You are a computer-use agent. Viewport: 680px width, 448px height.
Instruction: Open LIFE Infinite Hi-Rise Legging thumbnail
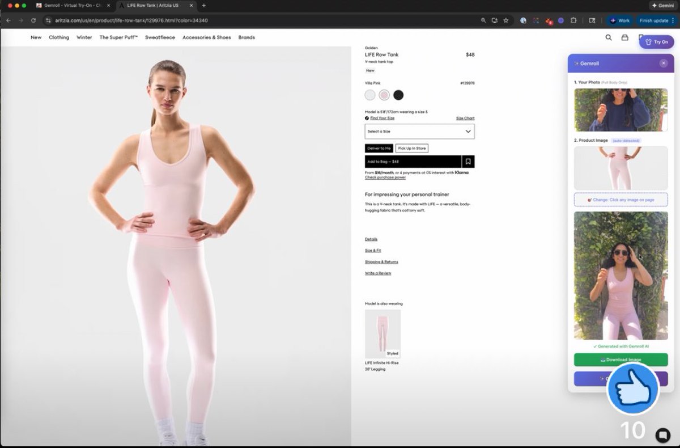(x=382, y=333)
